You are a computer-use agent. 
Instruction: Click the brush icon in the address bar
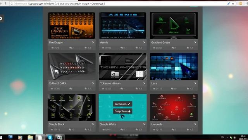tap(229, 3)
